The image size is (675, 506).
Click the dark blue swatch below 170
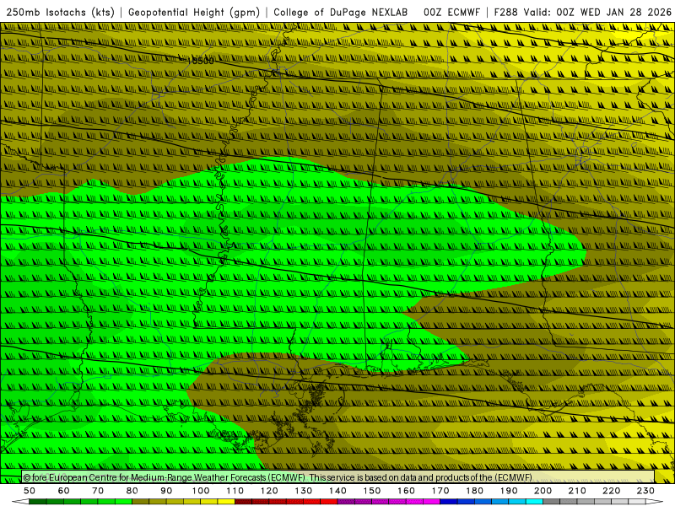449,502
